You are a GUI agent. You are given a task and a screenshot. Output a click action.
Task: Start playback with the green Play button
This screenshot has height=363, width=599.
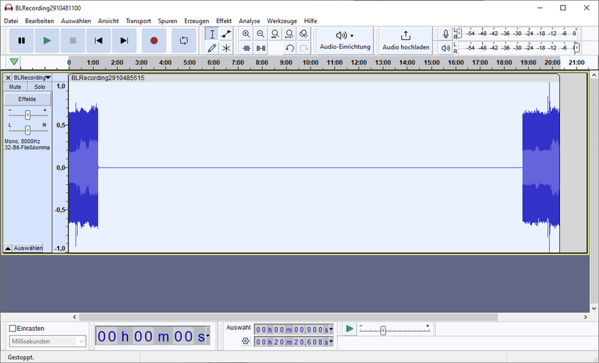pyautogui.click(x=47, y=40)
